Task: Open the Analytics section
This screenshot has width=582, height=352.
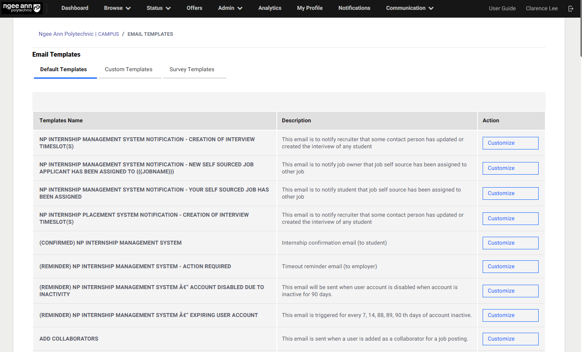Action: pos(270,8)
